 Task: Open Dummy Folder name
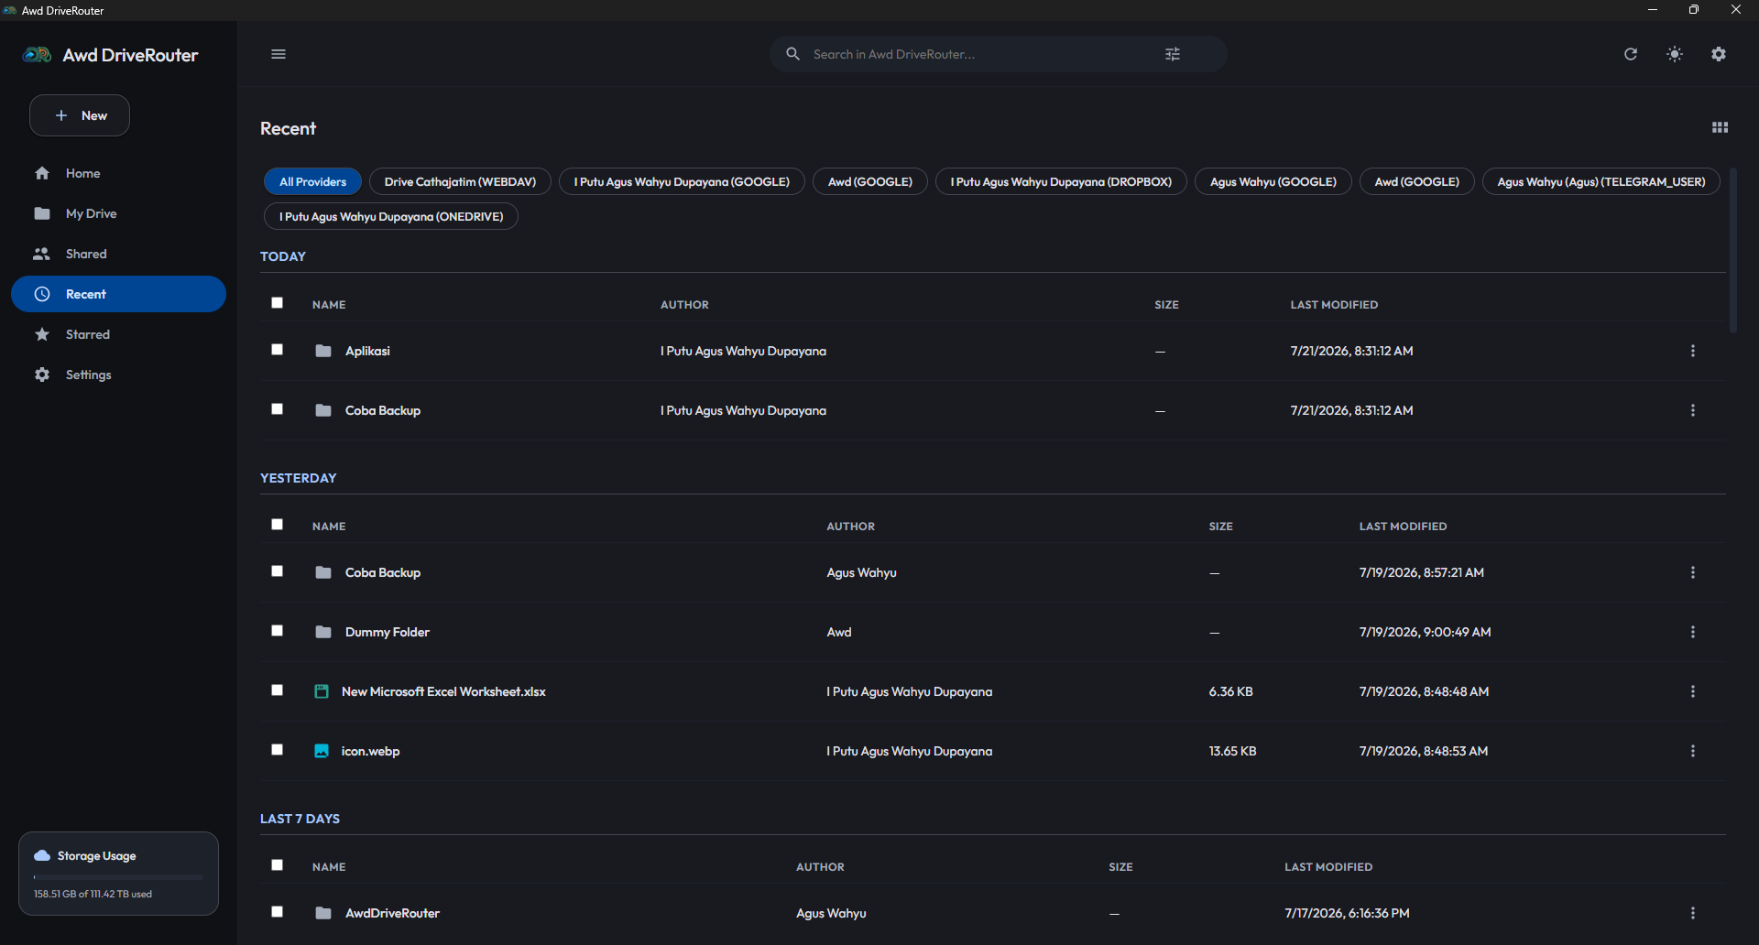[388, 632]
